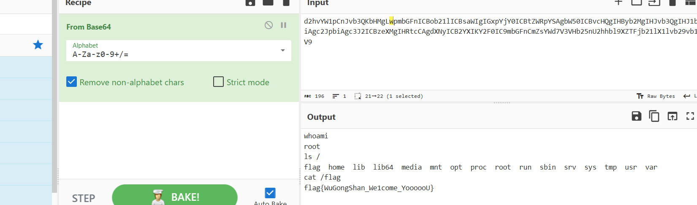Grab the Input/Output pane divider handle
Viewport: 697px width, 205px height.
[502, 102]
